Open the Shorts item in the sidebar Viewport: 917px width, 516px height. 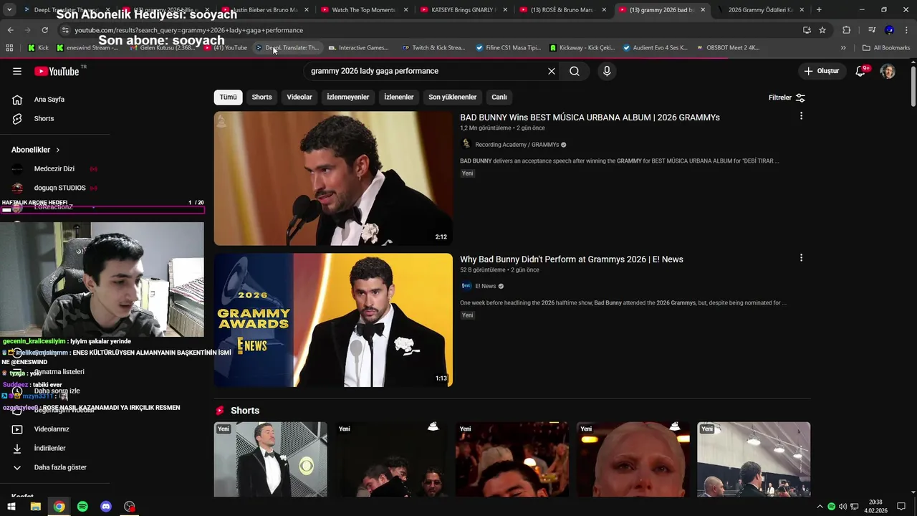click(x=44, y=118)
